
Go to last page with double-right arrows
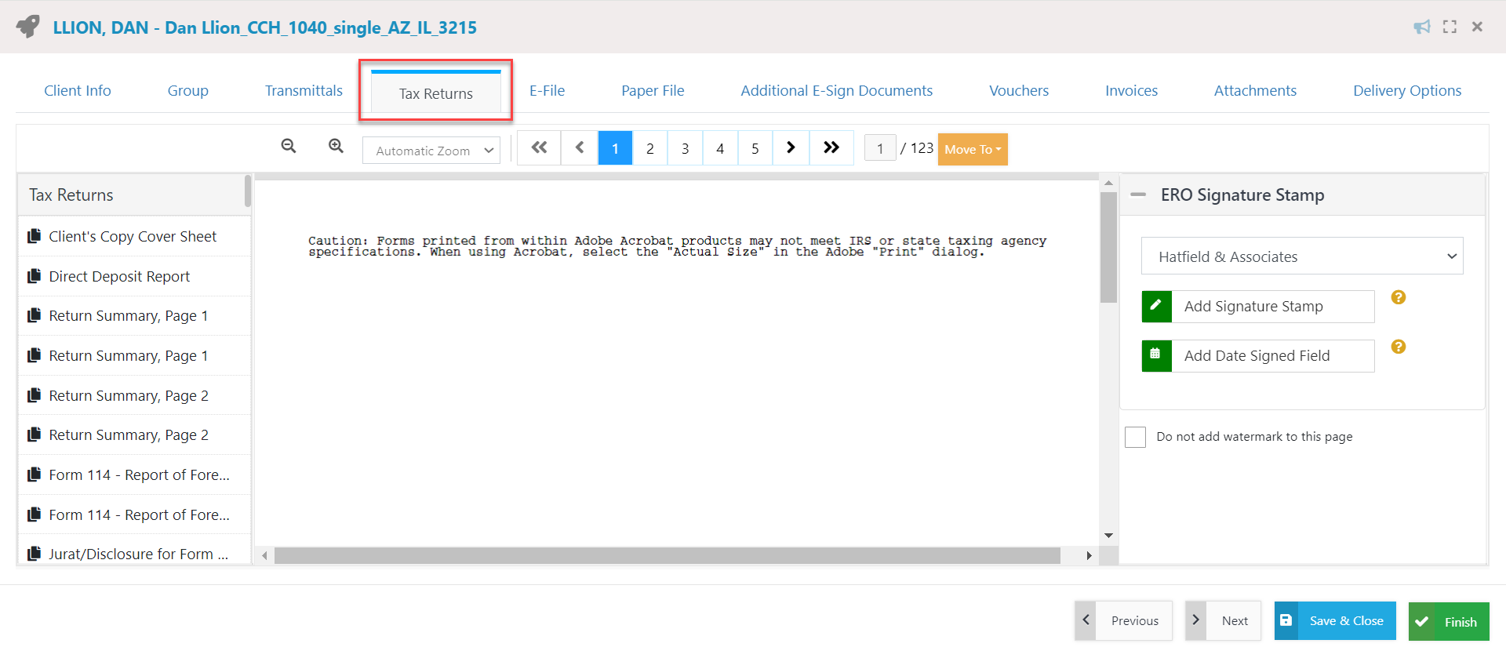pyautogui.click(x=831, y=148)
